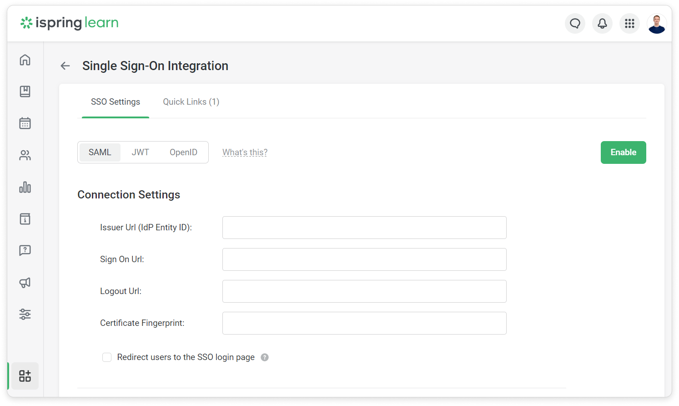Switch to the Quick Links tab
The image size is (679, 406).
coord(191,102)
